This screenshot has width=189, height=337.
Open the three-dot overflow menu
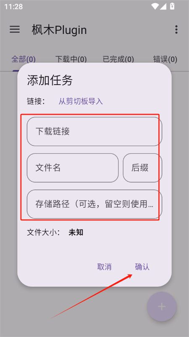click(176, 29)
